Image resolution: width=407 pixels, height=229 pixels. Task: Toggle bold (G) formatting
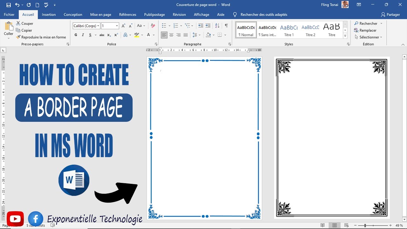click(x=76, y=35)
